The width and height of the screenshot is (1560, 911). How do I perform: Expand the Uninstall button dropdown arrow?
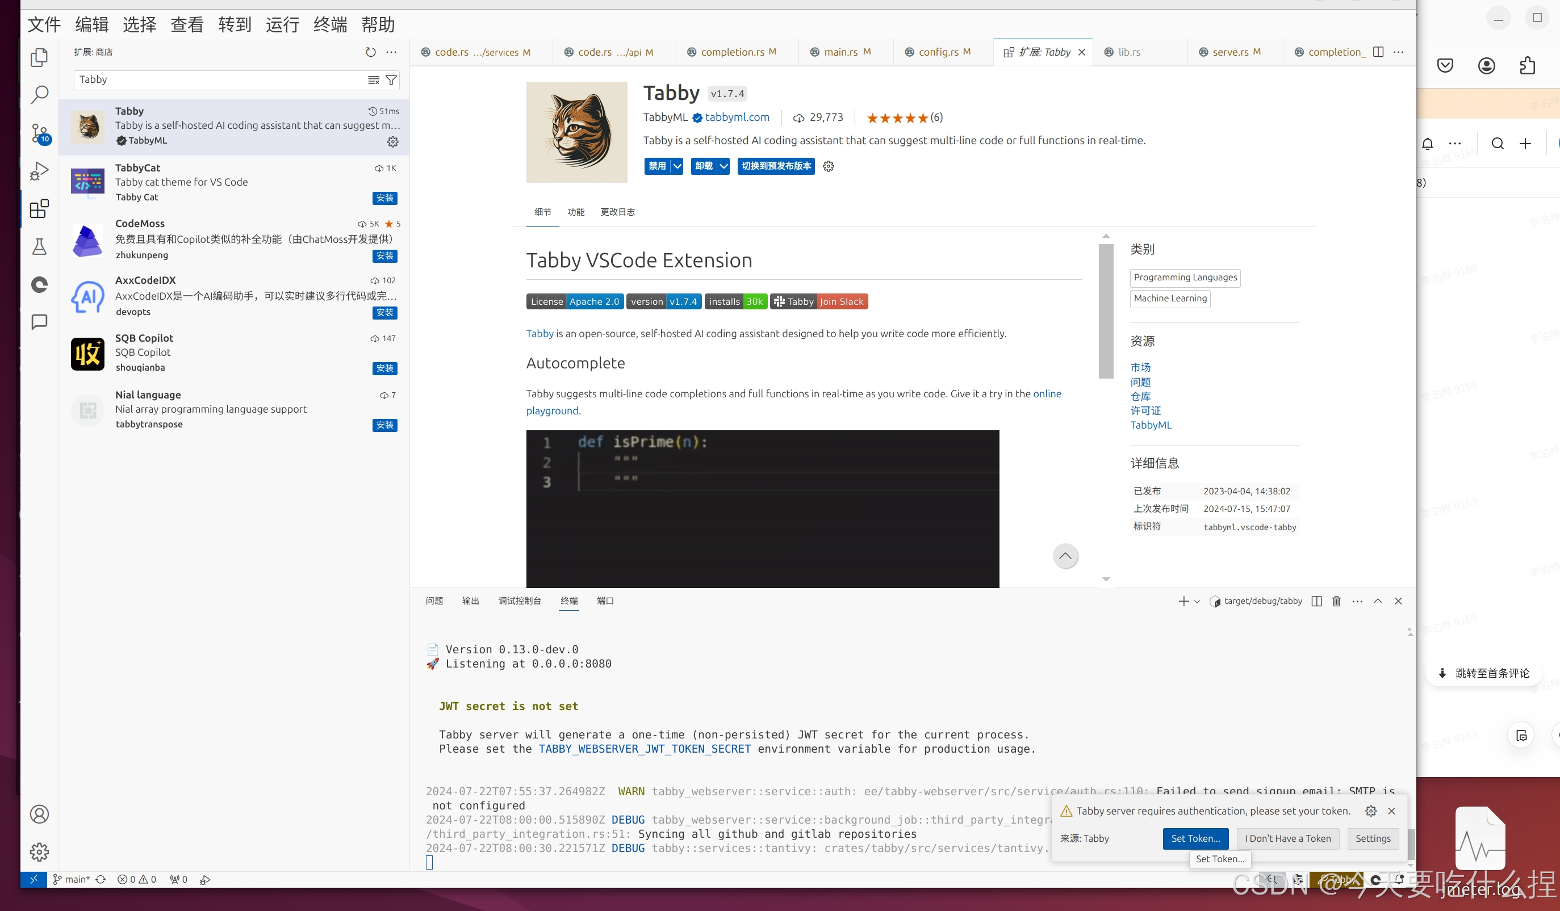723,166
